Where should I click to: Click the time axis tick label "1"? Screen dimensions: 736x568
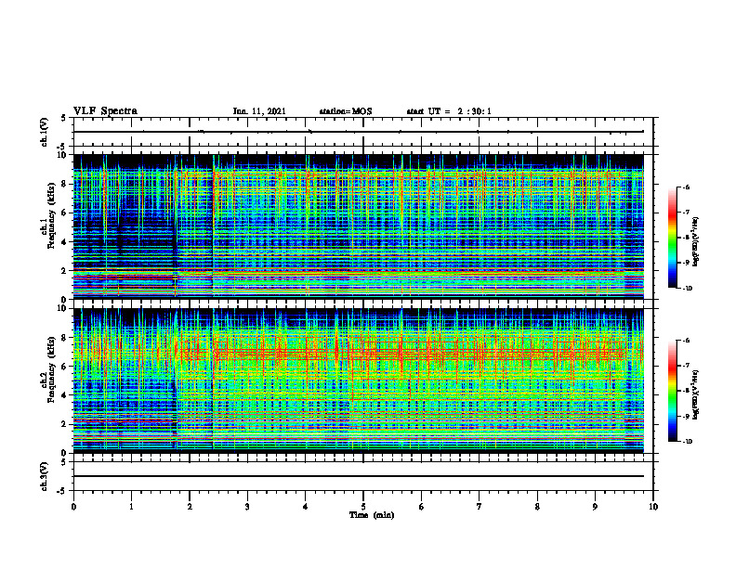pos(131,507)
